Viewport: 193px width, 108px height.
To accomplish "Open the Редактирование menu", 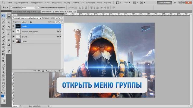I will pos(21,3).
